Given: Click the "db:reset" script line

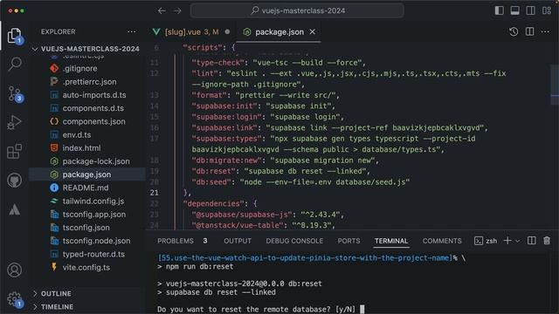Looking at the screenshot, I should (x=280, y=171).
